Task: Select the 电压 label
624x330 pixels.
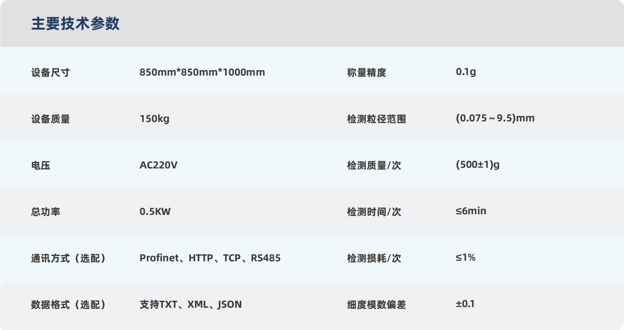Action: click(x=41, y=165)
